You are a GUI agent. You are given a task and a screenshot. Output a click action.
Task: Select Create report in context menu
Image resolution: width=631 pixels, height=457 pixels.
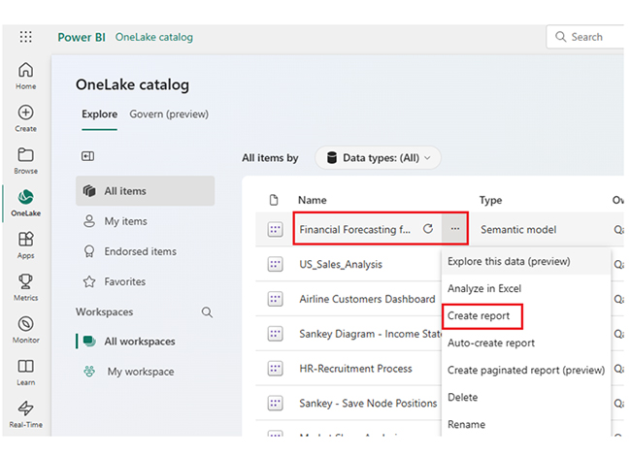[526, 315]
